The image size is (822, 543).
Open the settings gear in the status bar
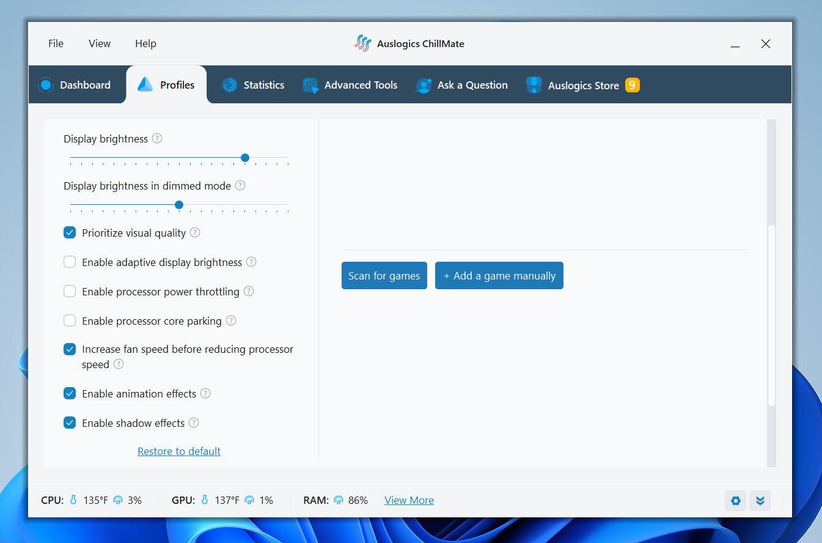pos(735,500)
